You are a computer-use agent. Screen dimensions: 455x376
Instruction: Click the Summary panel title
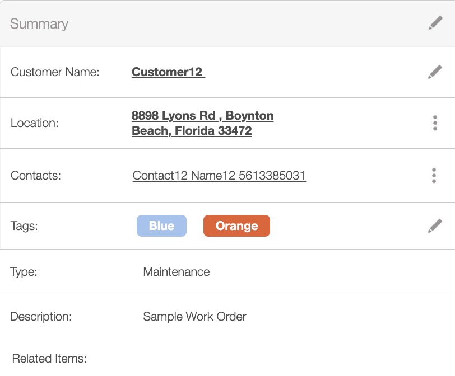point(39,24)
